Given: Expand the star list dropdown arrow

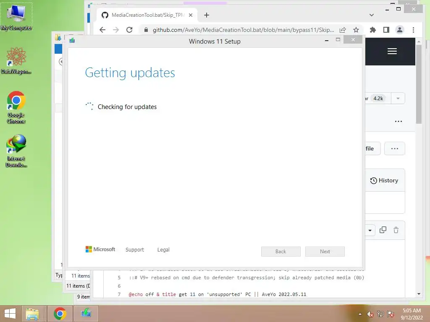Looking at the screenshot, I should [398, 98].
